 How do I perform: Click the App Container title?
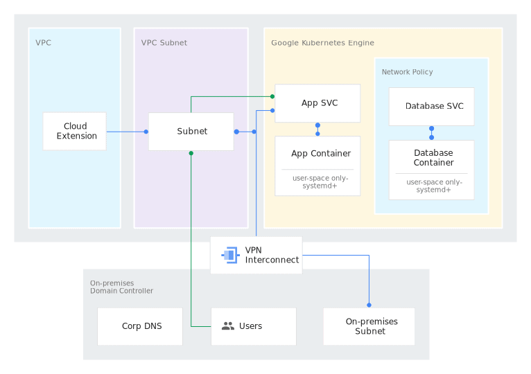[320, 154]
